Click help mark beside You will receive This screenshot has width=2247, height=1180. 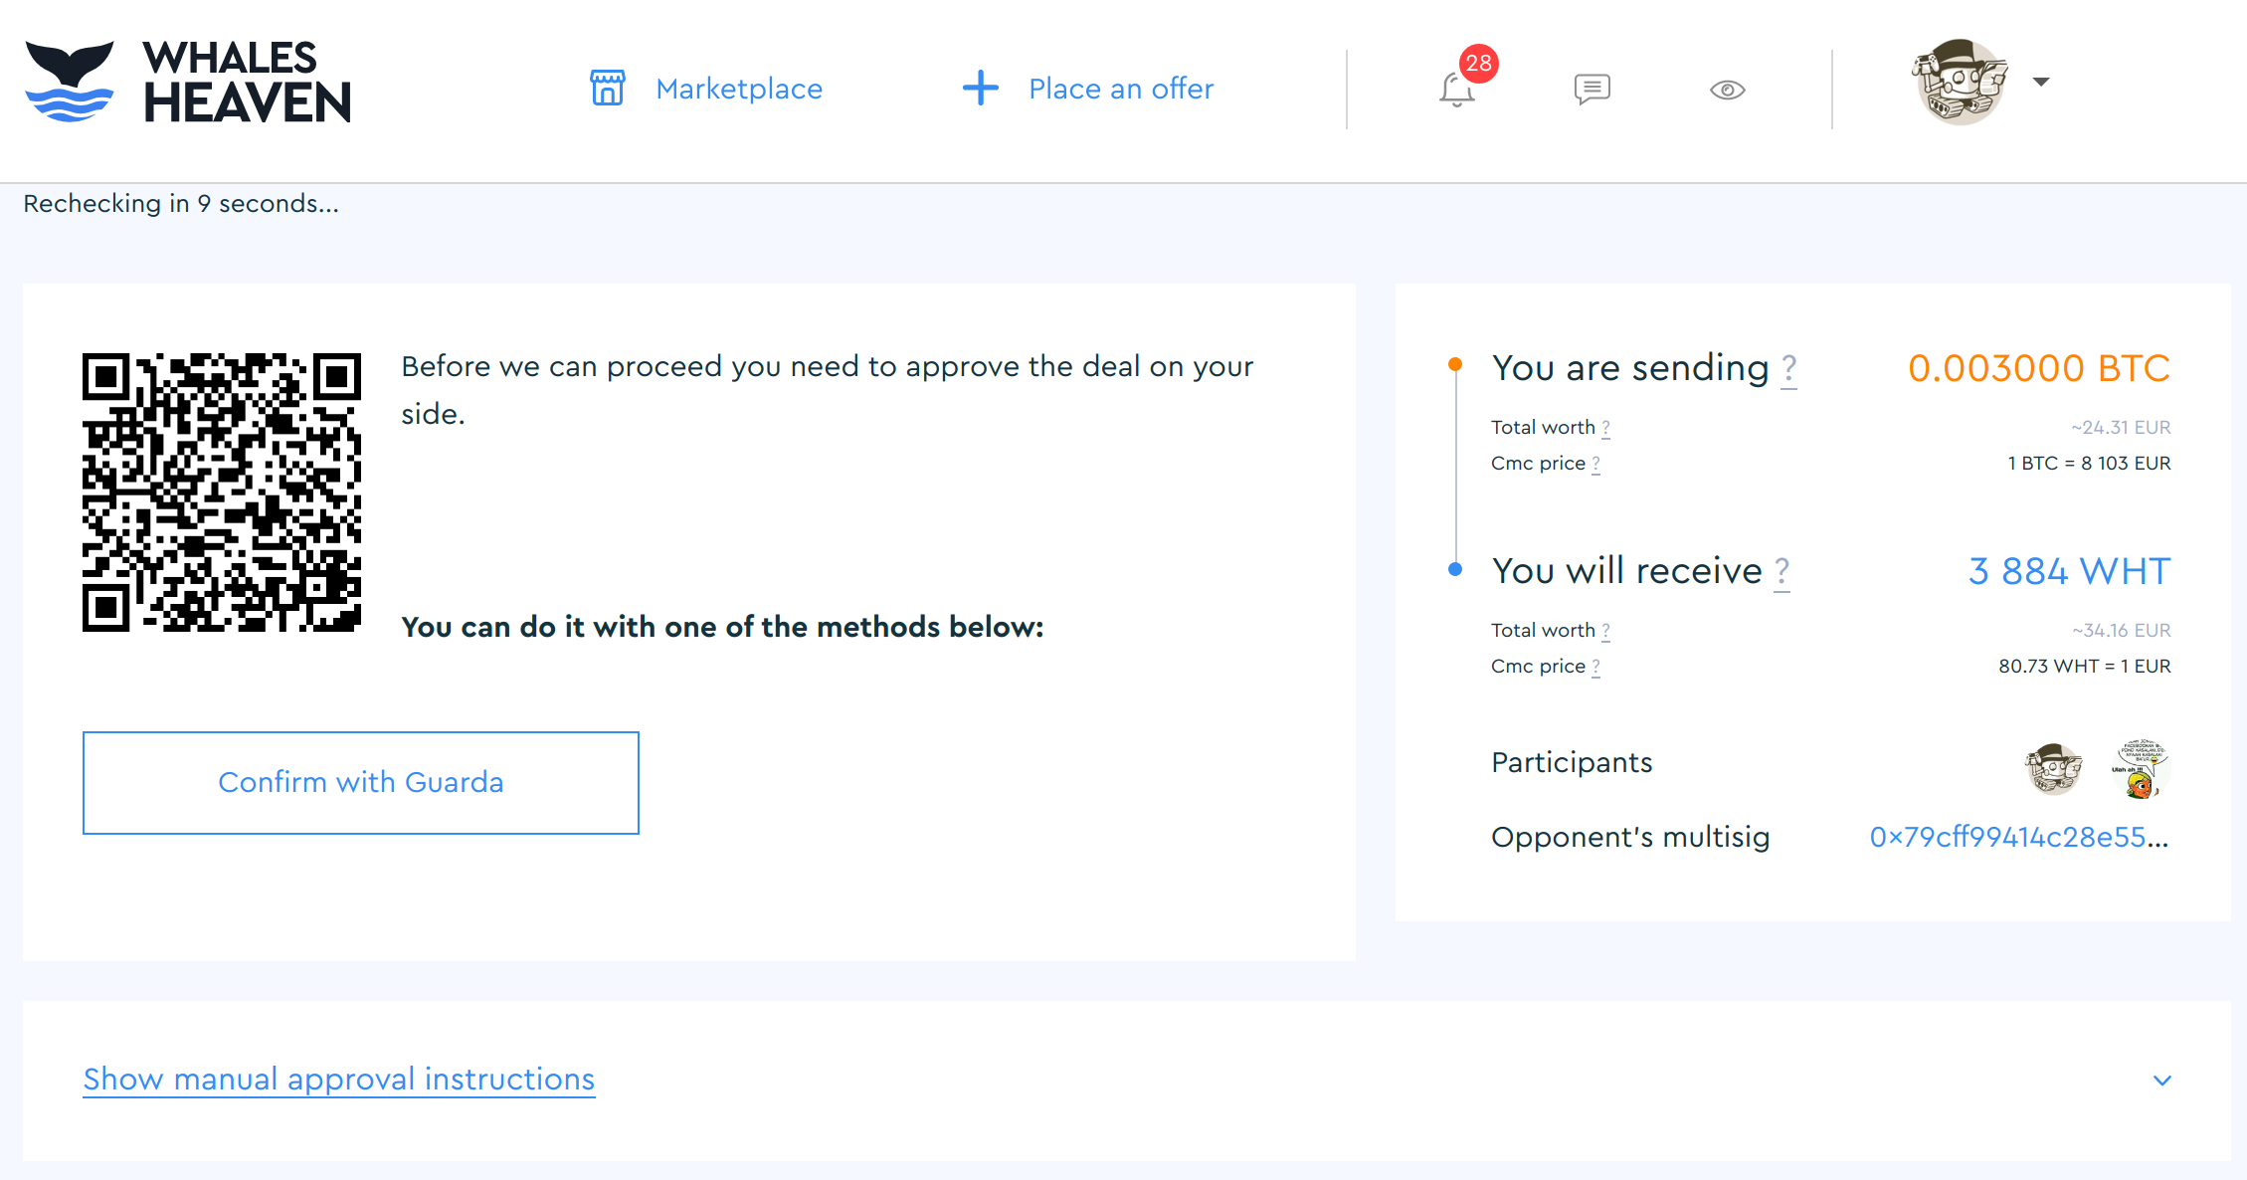point(1781,572)
